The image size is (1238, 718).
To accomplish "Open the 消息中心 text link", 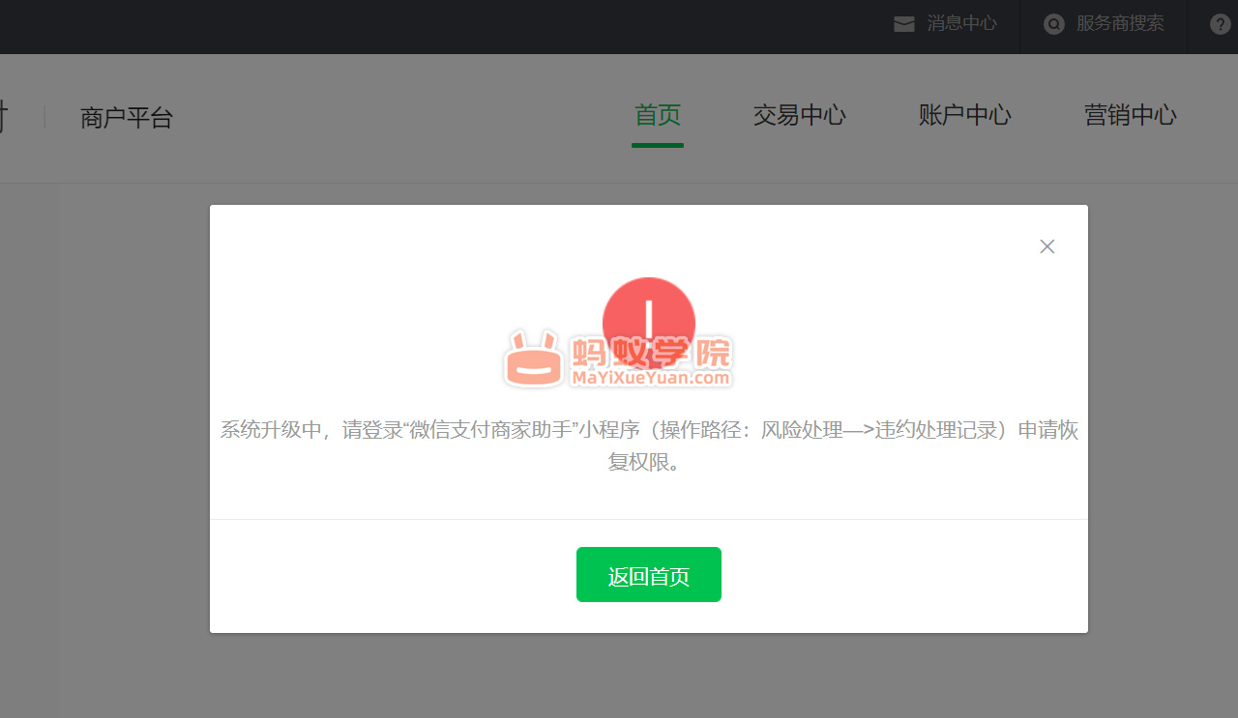I will pyautogui.click(x=961, y=24).
